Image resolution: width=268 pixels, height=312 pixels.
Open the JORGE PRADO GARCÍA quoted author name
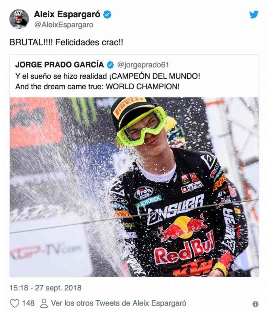[60, 65]
